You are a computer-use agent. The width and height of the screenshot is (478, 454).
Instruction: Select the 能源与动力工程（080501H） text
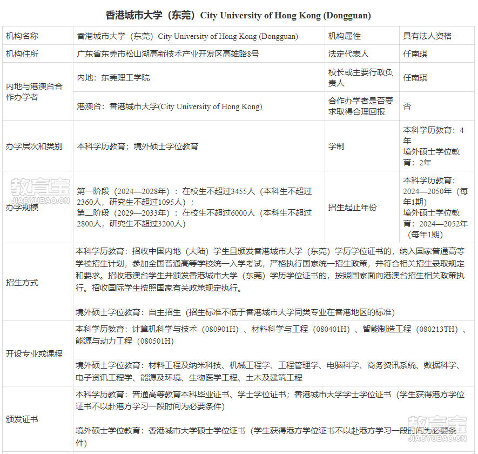(x=125, y=341)
